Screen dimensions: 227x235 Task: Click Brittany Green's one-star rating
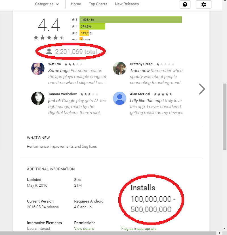[165, 64]
